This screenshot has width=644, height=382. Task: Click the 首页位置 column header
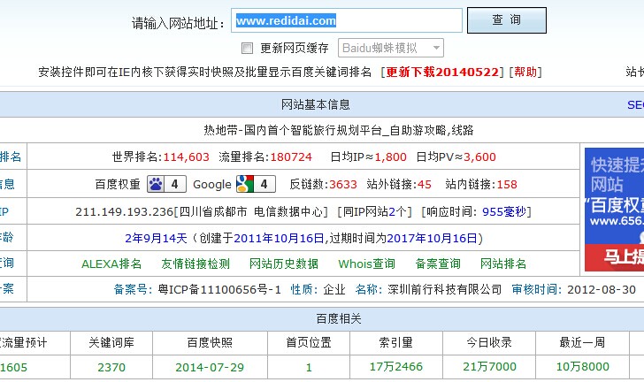[x=309, y=342]
